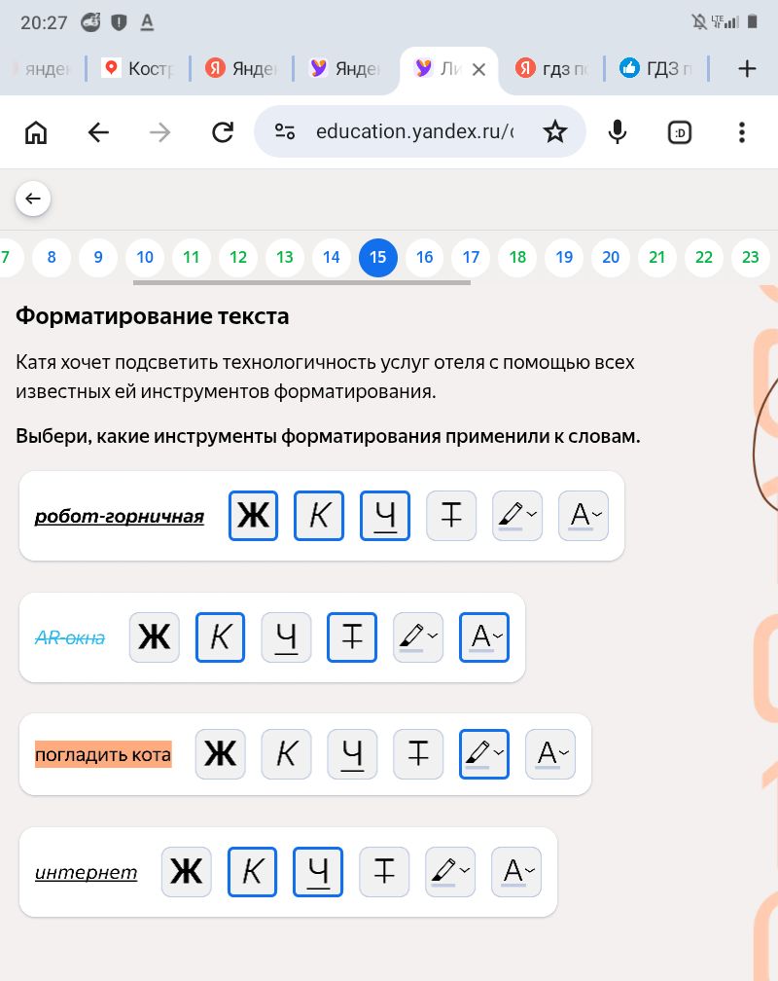Switch to the ГДЗ thumbs-up browser tab
This screenshot has height=981, width=778.
[655, 68]
